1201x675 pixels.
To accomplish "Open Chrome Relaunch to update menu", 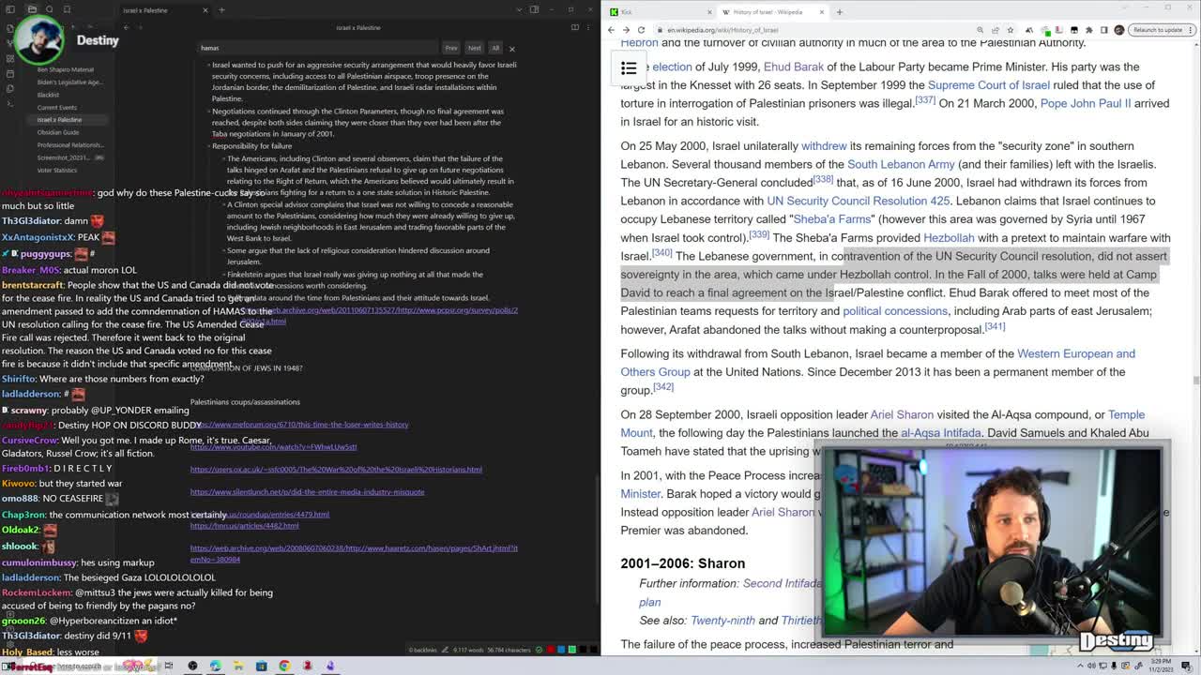I will click(1159, 30).
